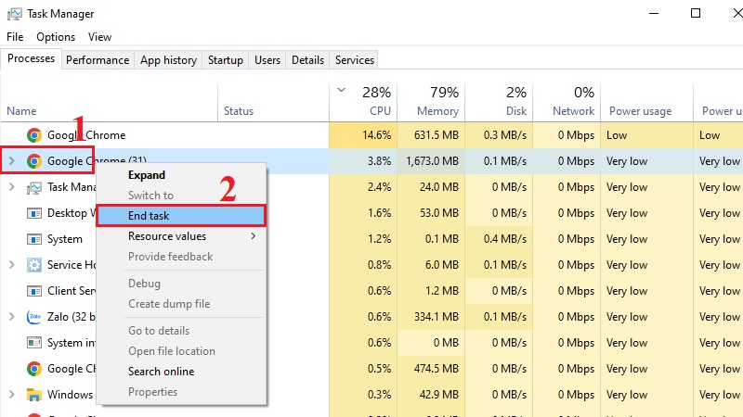The width and height of the screenshot is (743, 417).
Task: Switch to the Performance tab
Action: (98, 60)
